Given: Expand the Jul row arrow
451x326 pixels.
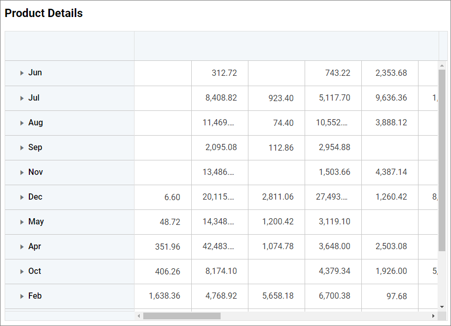Looking at the screenshot, I should pyautogui.click(x=22, y=98).
